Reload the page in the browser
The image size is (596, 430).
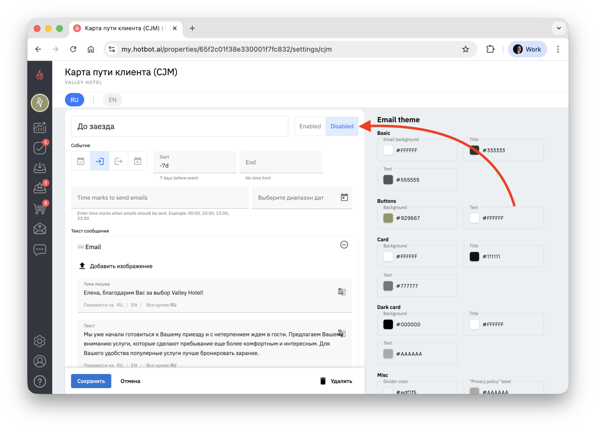pyautogui.click(x=73, y=49)
